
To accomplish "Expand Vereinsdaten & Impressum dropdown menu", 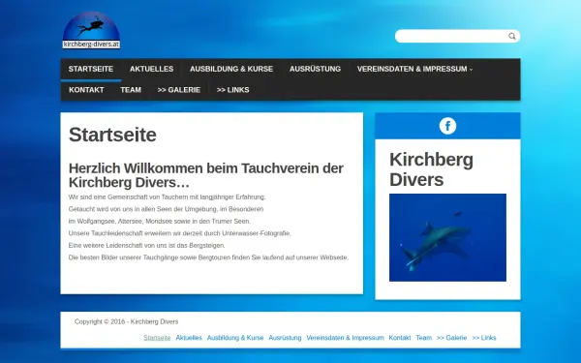I will [415, 69].
